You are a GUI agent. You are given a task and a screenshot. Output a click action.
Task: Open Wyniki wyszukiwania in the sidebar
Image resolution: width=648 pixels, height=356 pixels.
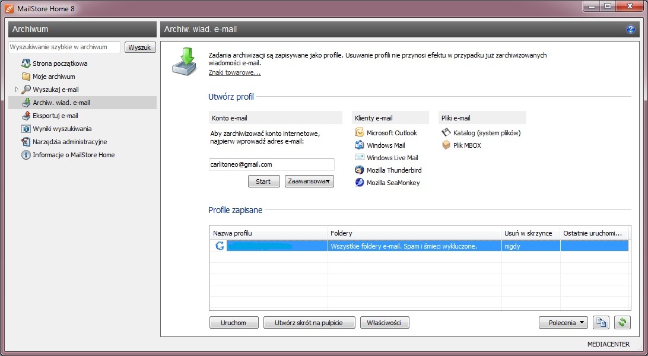(x=62, y=129)
